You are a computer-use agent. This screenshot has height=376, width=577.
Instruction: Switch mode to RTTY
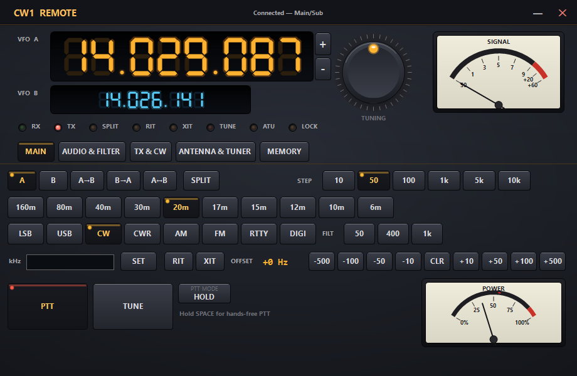pos(258,234)
